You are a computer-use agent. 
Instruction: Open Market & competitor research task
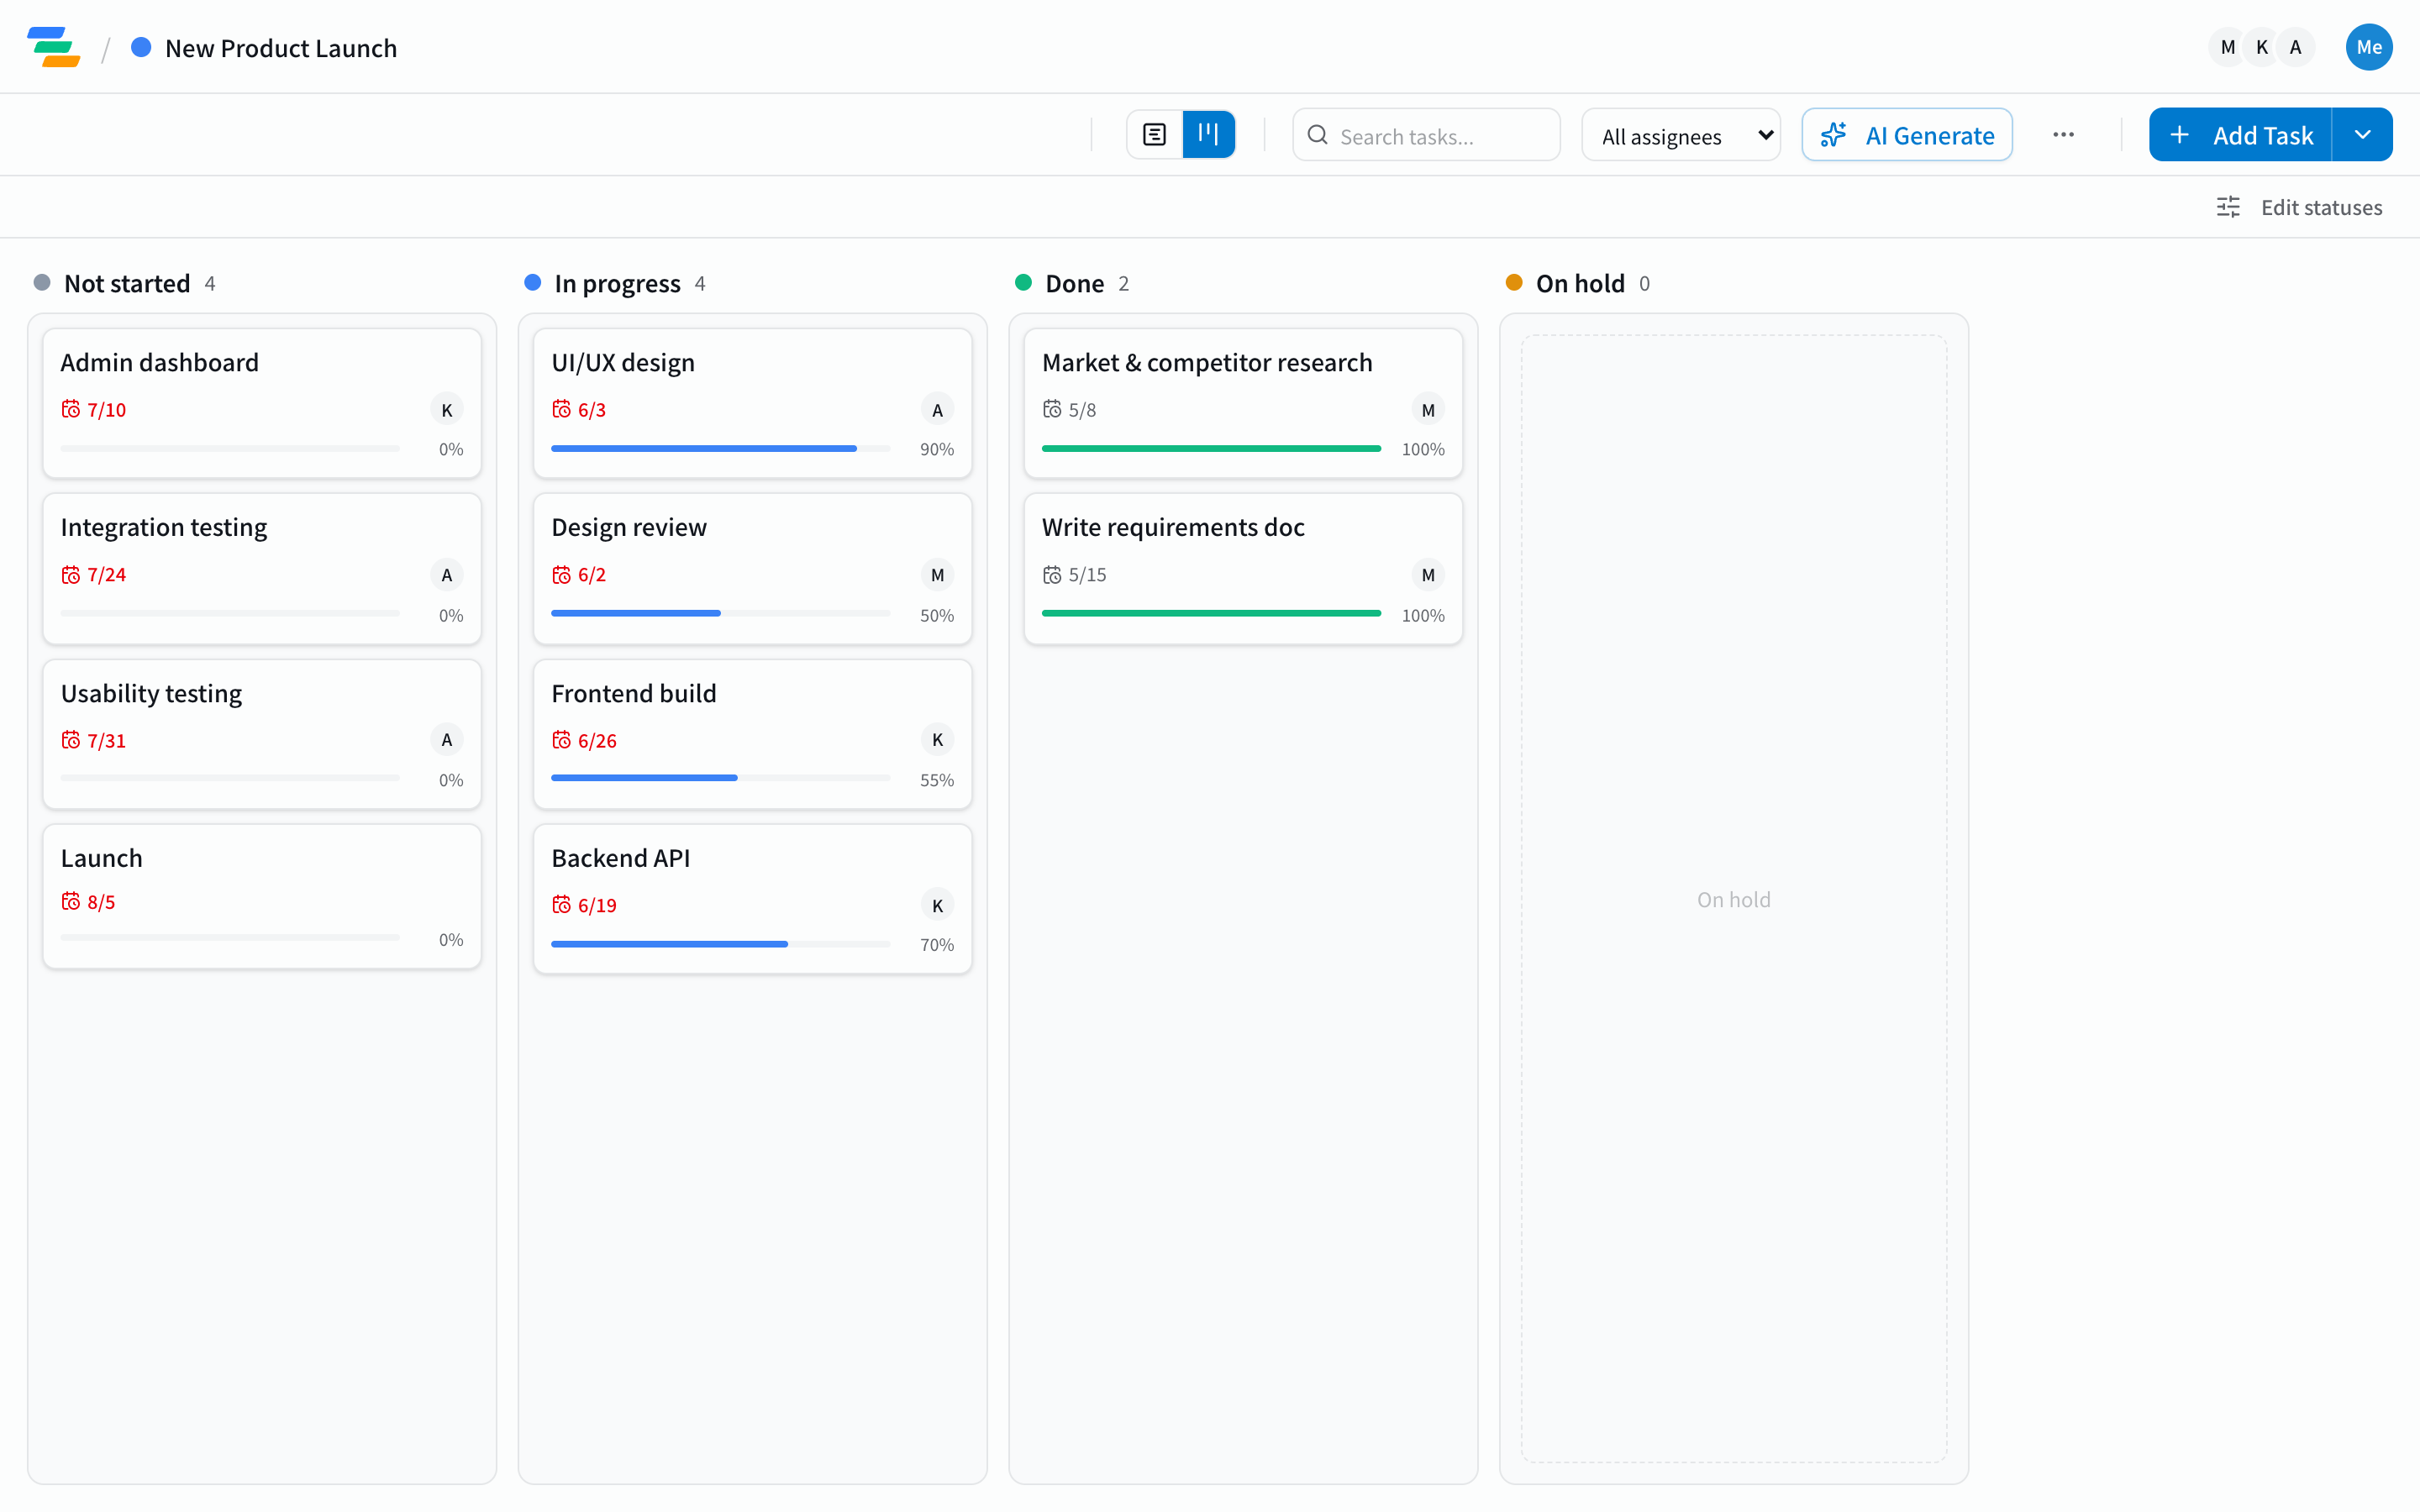tap(1243, 403)
